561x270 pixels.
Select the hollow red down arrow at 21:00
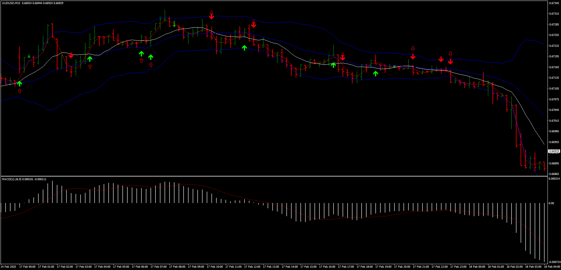tap(413, 49)
